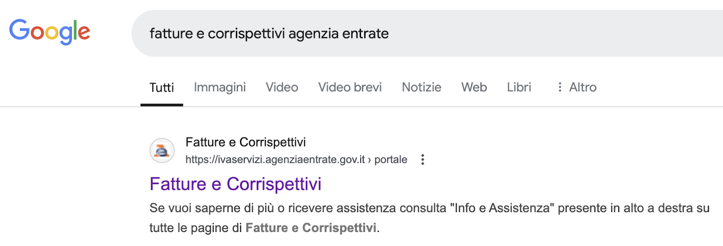
Task: Open the Libri tab
Action: click(519, 87)
